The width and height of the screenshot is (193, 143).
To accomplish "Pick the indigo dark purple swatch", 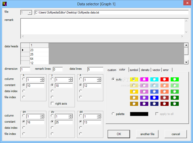I will [144, 104].
